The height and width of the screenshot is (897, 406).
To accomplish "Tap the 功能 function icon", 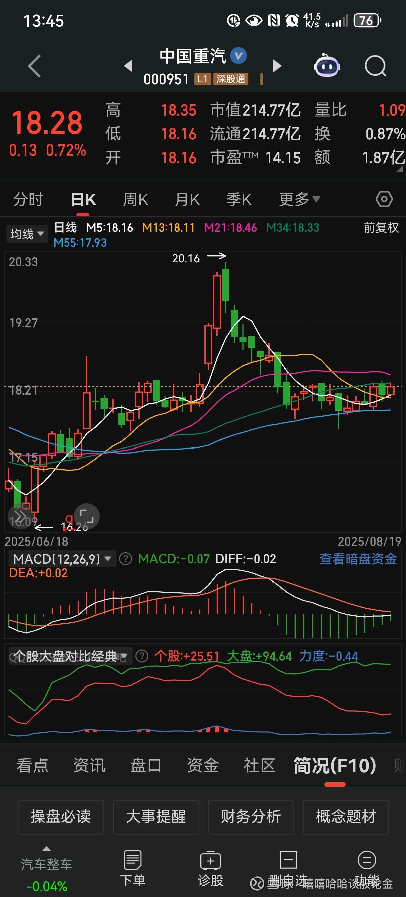I will (x=367, y=868).
